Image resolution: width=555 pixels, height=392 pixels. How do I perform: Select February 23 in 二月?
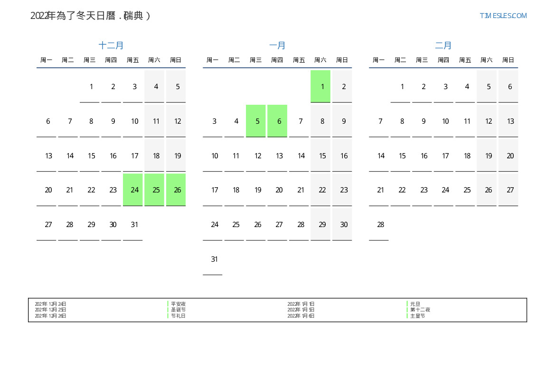click(x=422, y=190)
